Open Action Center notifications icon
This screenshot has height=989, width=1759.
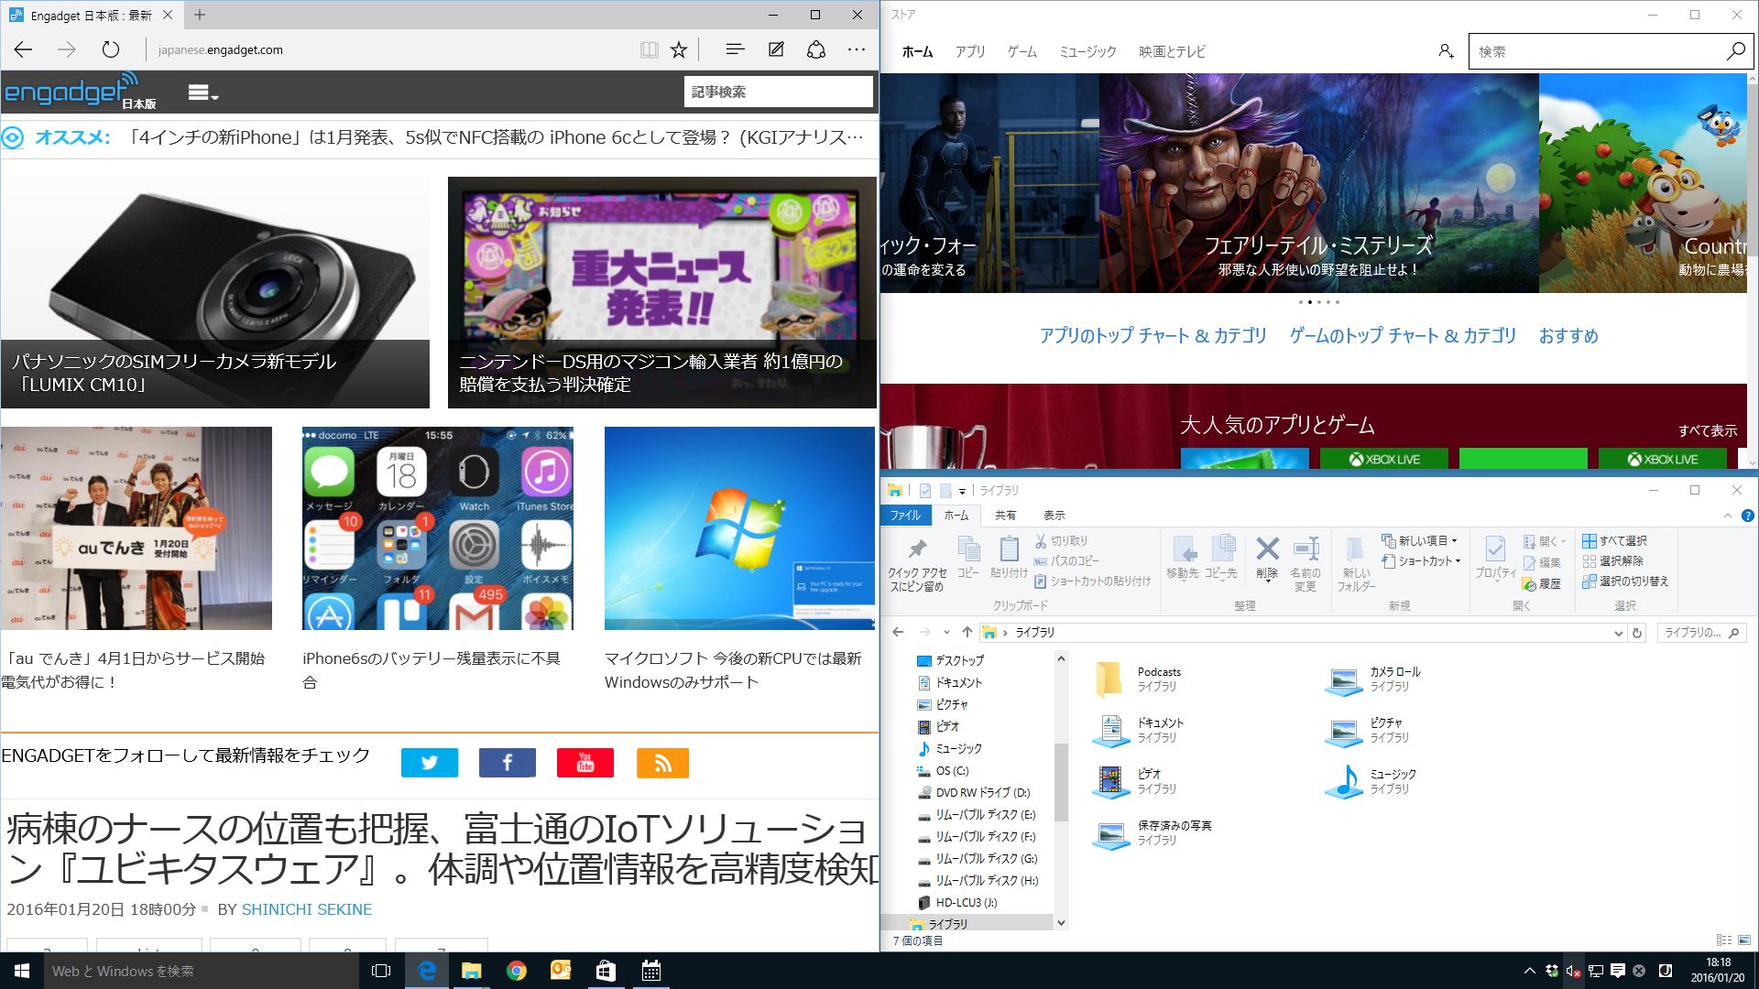1617,971
